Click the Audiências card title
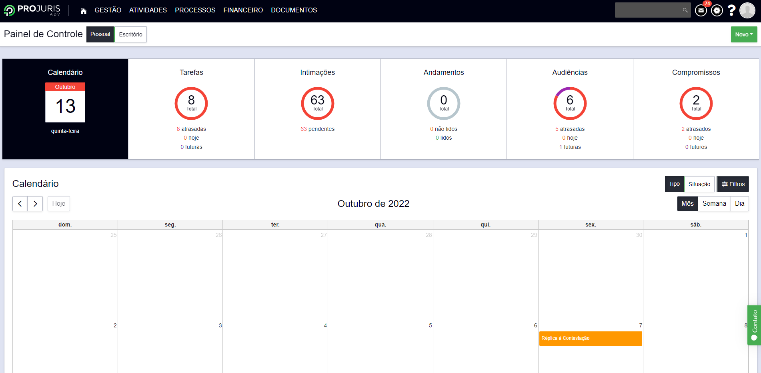The height and width of the screenshot is (373, 761). pos(570,72)
